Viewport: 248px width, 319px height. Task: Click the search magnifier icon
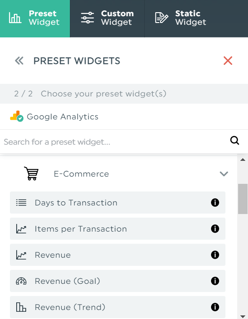[234, 141]
